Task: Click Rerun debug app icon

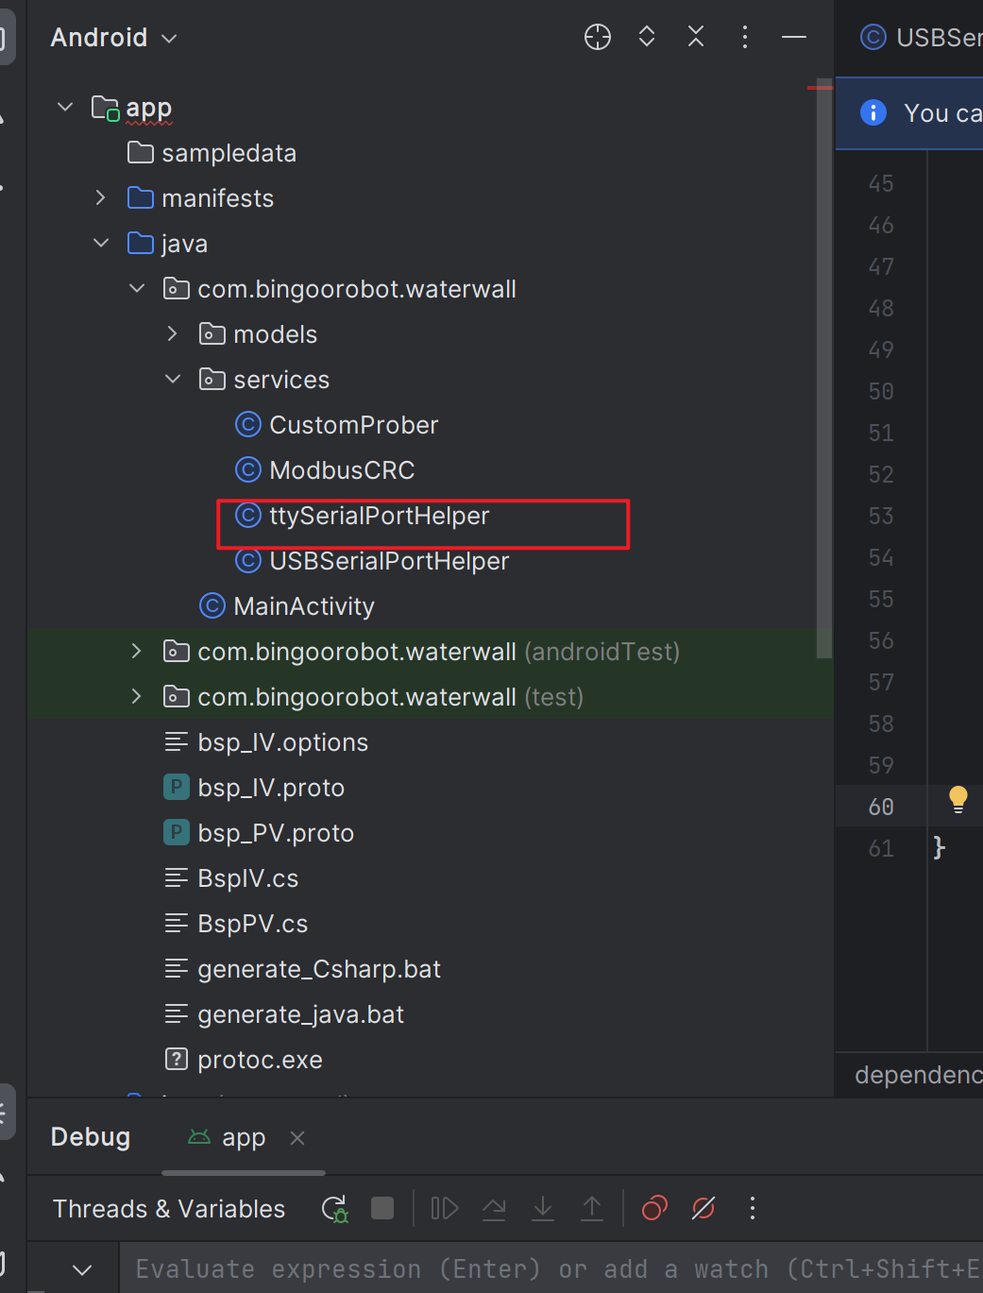Action: (x=334, y=1208)
